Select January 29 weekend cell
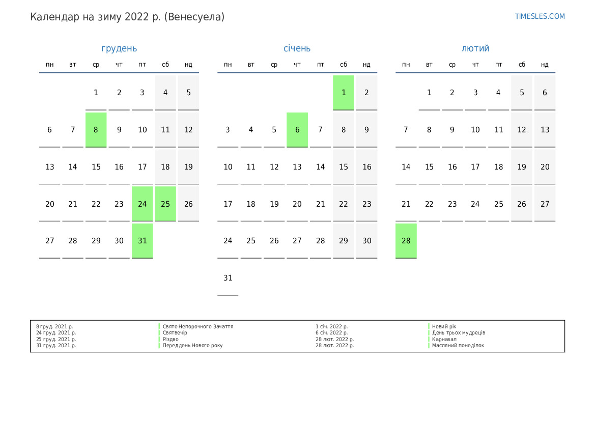Viewport: 595px width, 421px height. [x=344, y=241]
